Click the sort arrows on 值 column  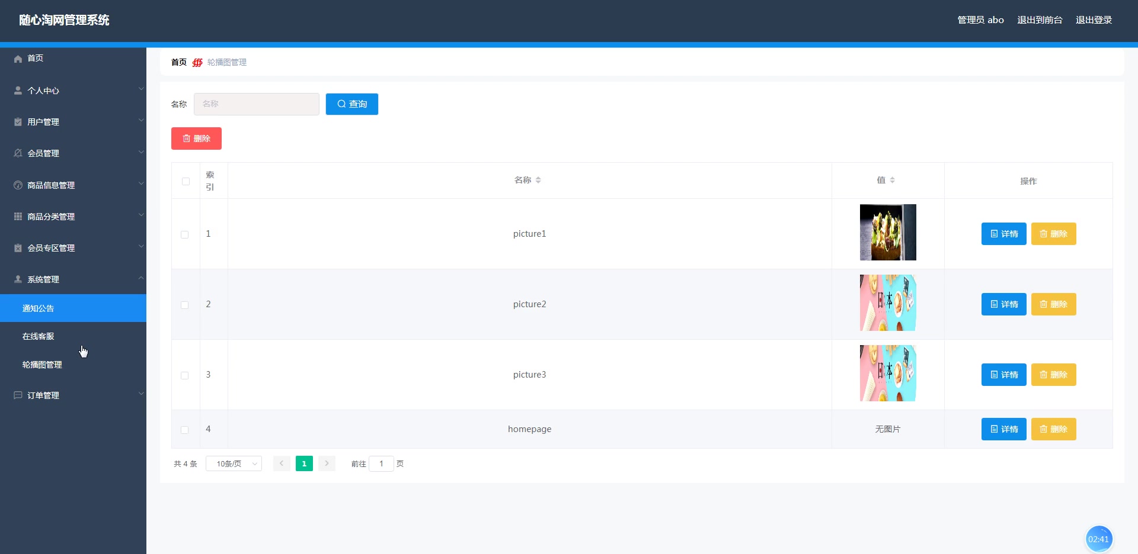892,180
